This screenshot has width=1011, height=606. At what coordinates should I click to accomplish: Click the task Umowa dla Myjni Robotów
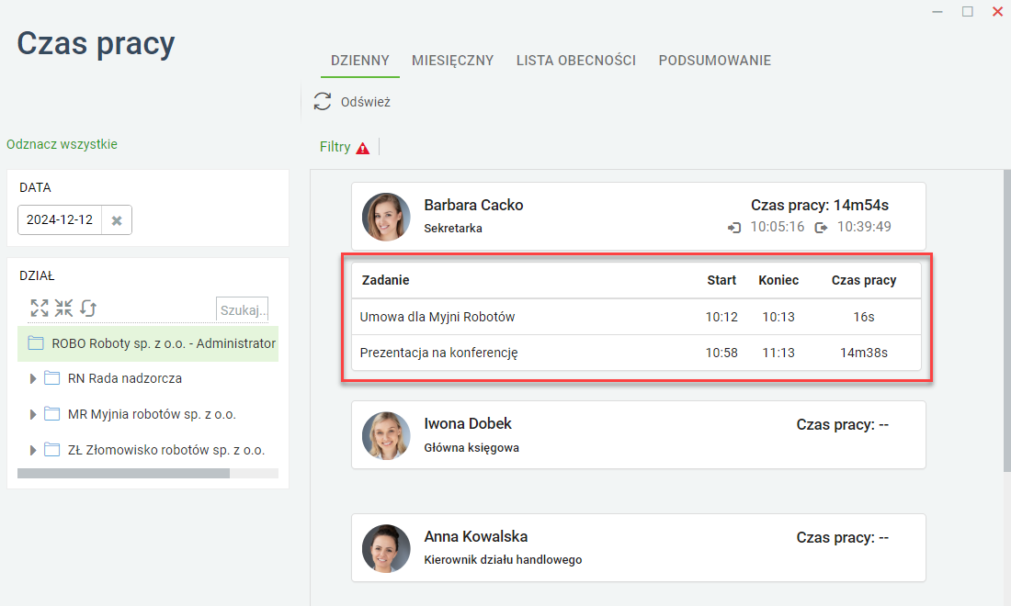[437, 317]
